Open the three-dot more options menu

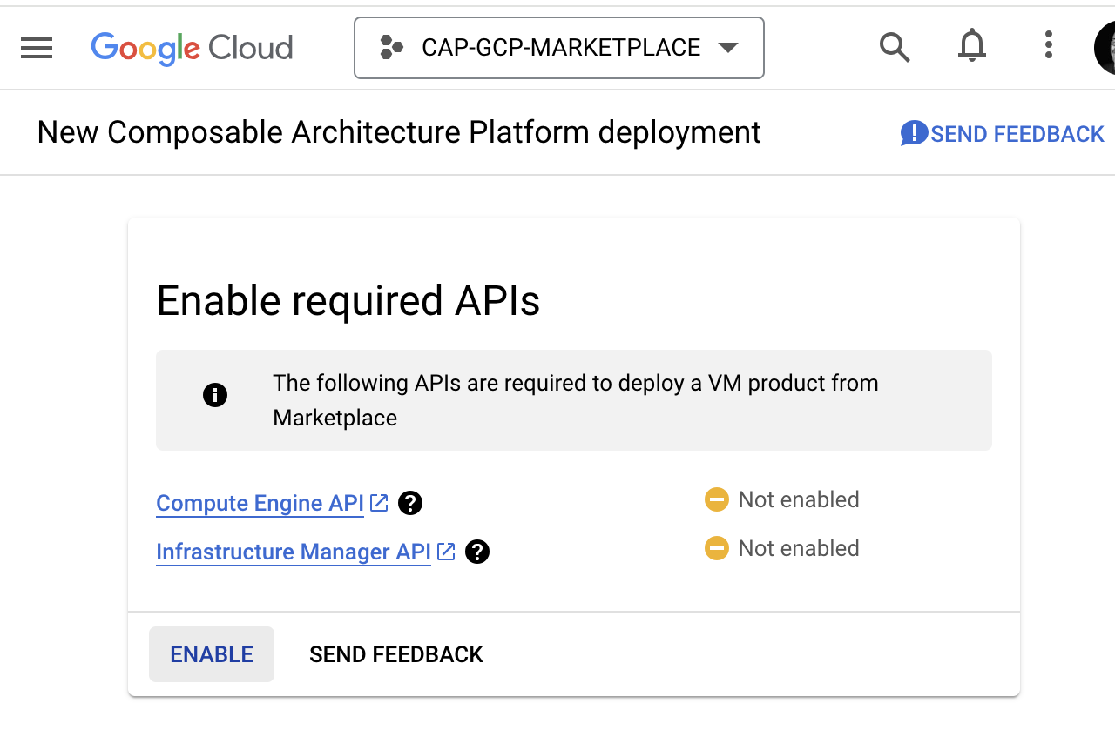point(1048,45)
